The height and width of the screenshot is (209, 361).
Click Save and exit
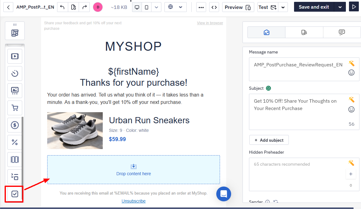point(314,7)
